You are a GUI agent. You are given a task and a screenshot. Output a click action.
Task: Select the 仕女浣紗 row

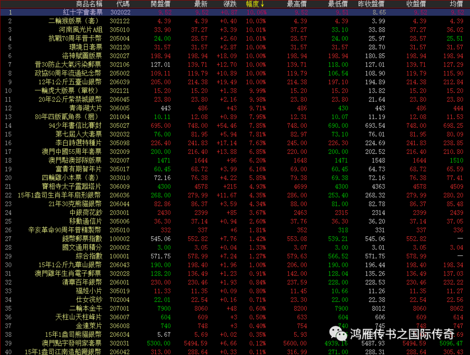[235, 300]
